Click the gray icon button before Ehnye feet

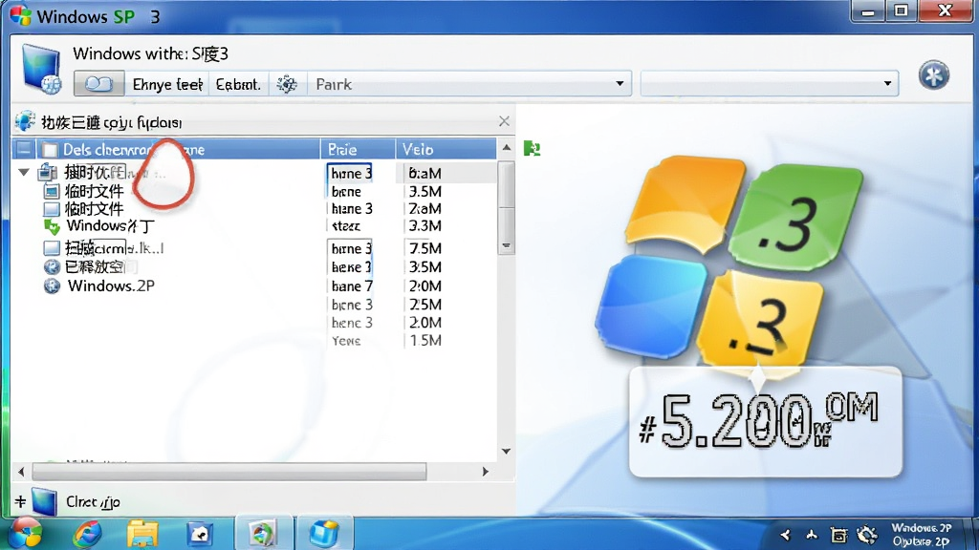pos(98,84)
